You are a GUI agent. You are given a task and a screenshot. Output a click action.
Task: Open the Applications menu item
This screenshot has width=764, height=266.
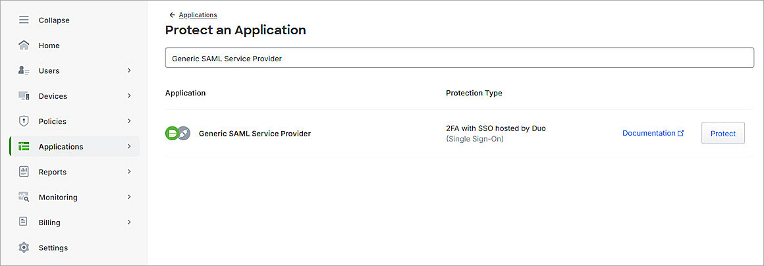[x=61, y=147]
